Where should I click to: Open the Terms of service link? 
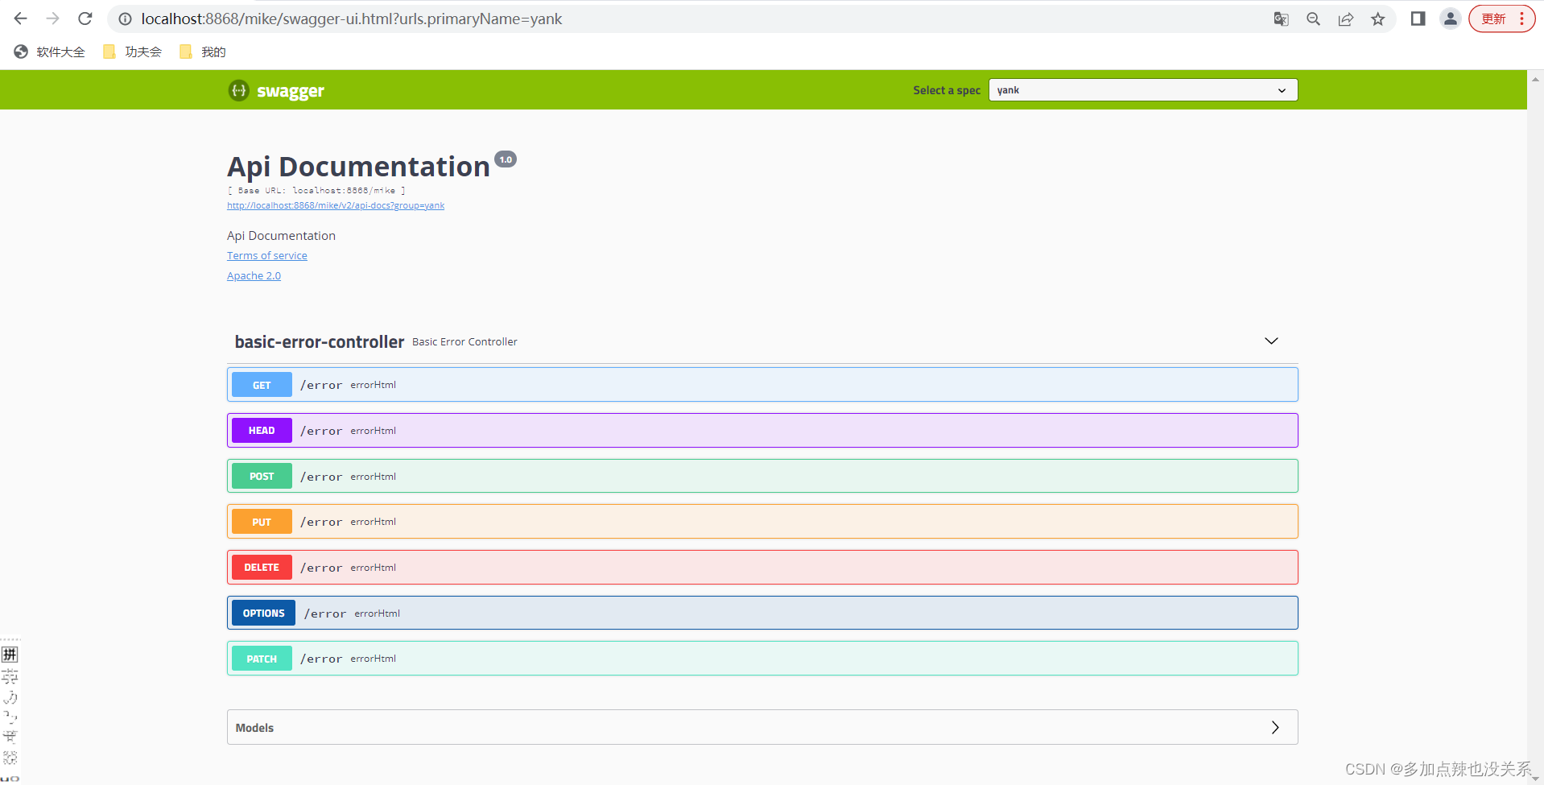pos(267,255)
